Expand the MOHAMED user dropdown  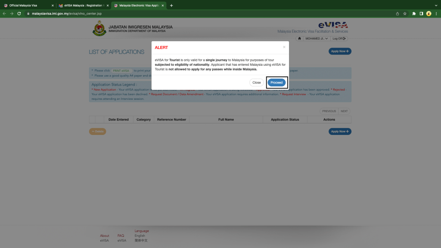[x=317, y=38]
